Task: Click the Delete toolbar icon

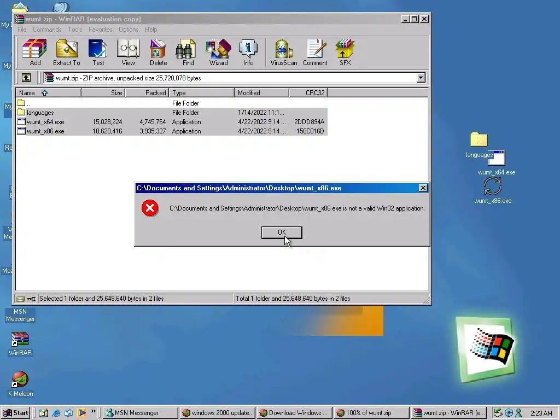Action: pyautogui.click(x=158, y=52)
